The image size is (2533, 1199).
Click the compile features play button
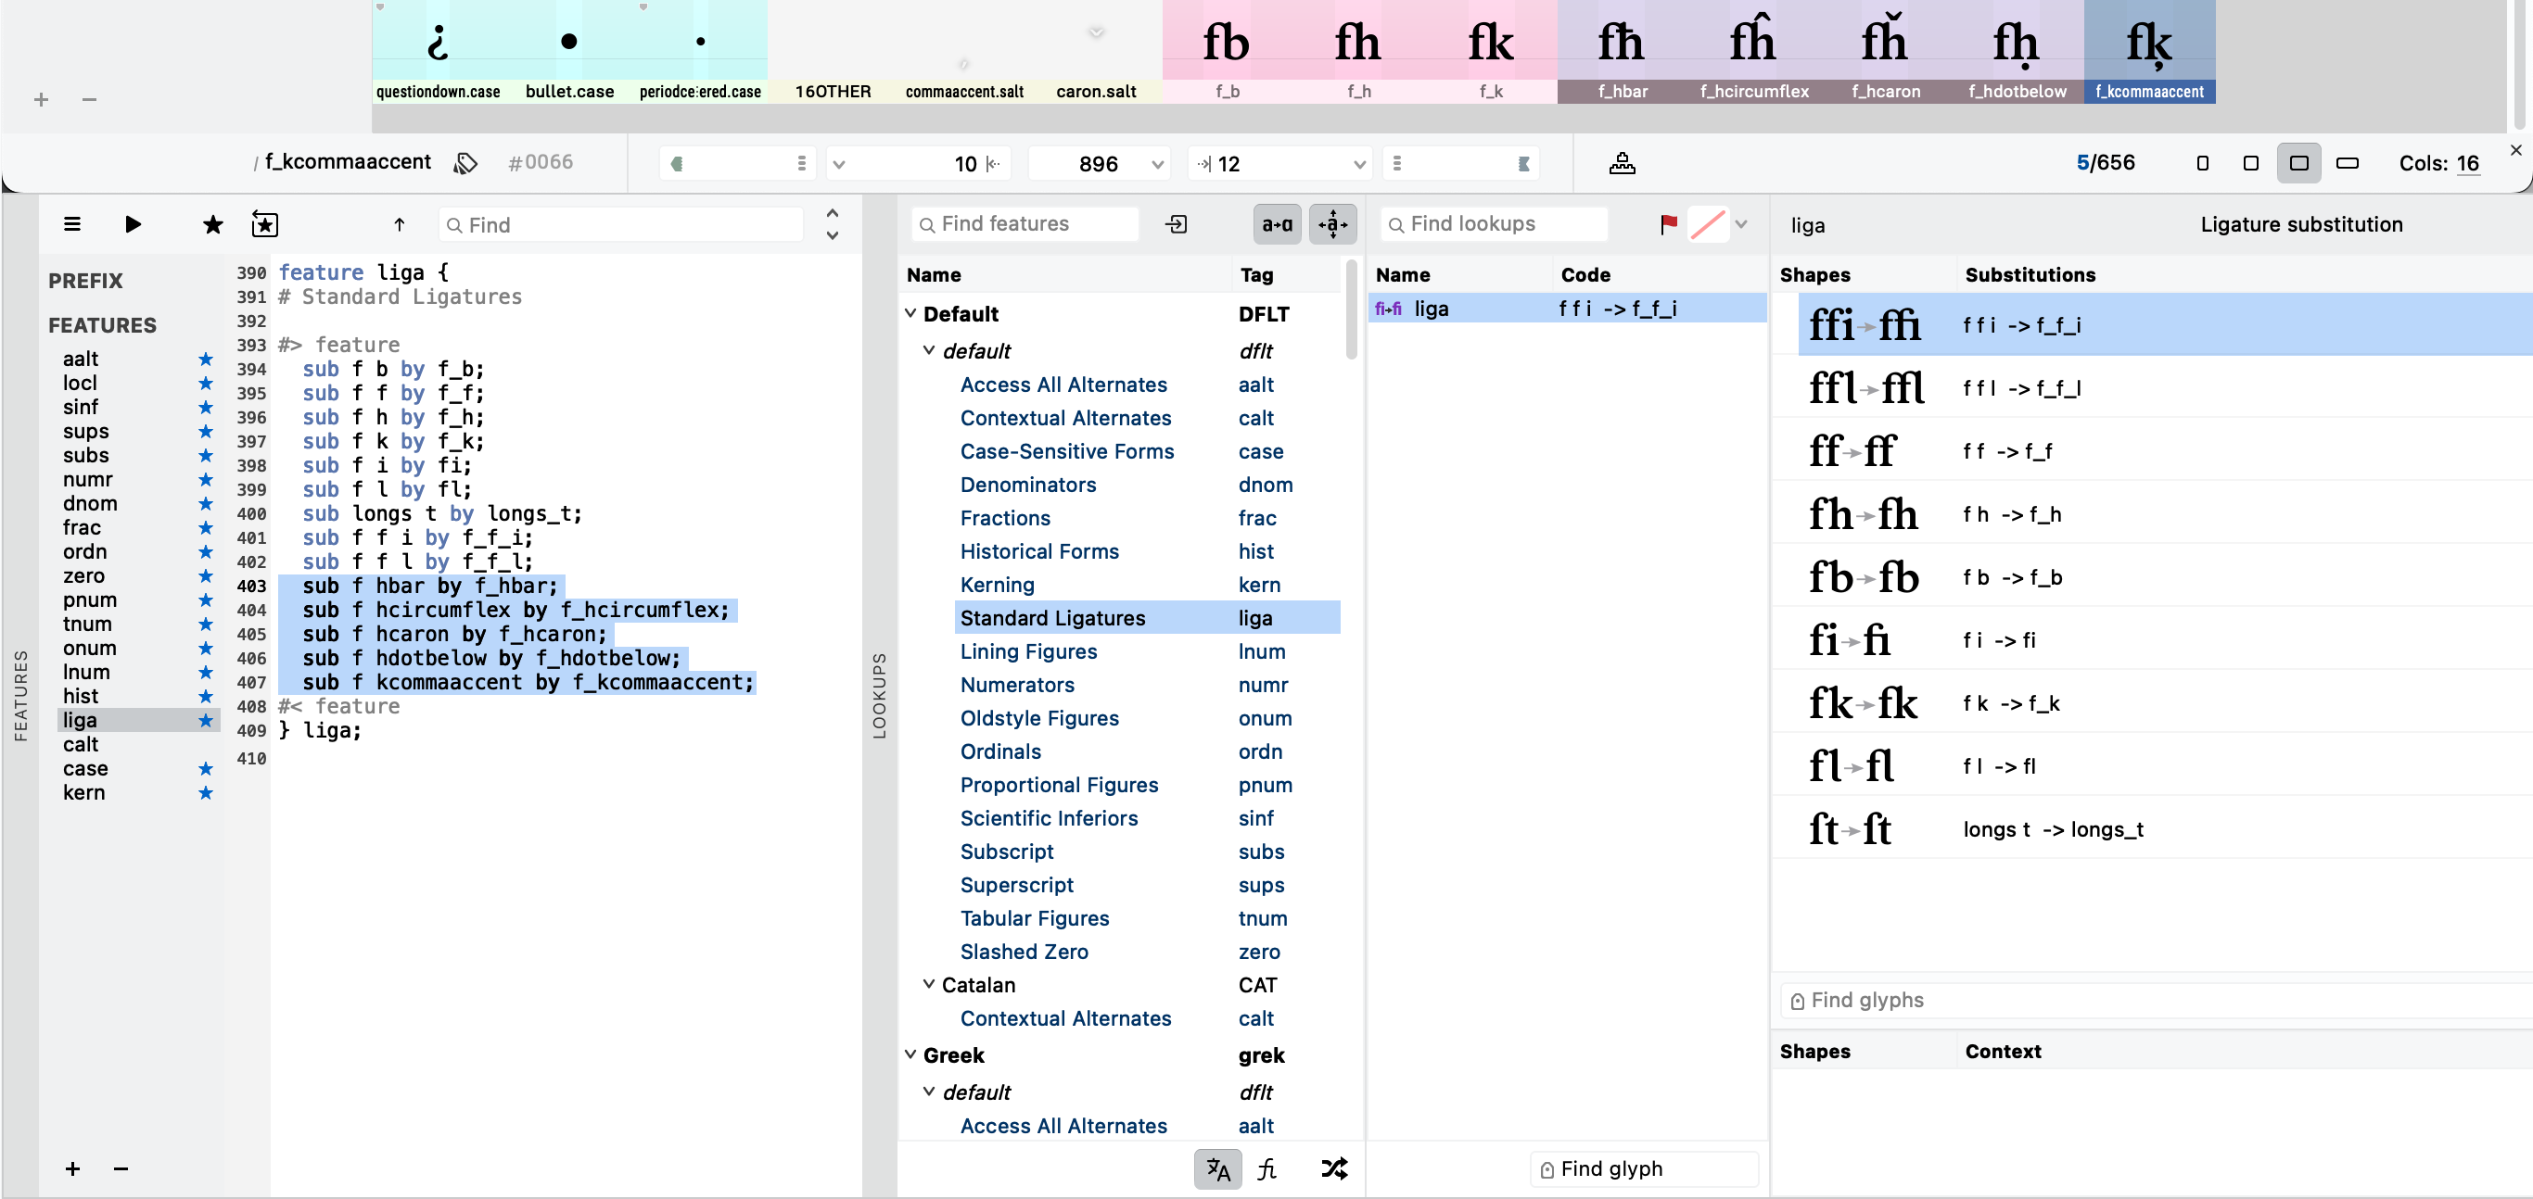(x=133, y=224)
